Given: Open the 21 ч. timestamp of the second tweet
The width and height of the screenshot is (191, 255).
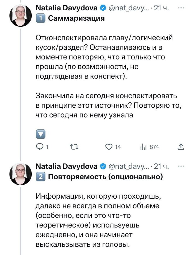Looking at the screenshot, I should [x=162, y=167].
